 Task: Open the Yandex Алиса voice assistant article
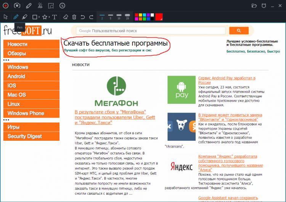(x=231, y=163)
